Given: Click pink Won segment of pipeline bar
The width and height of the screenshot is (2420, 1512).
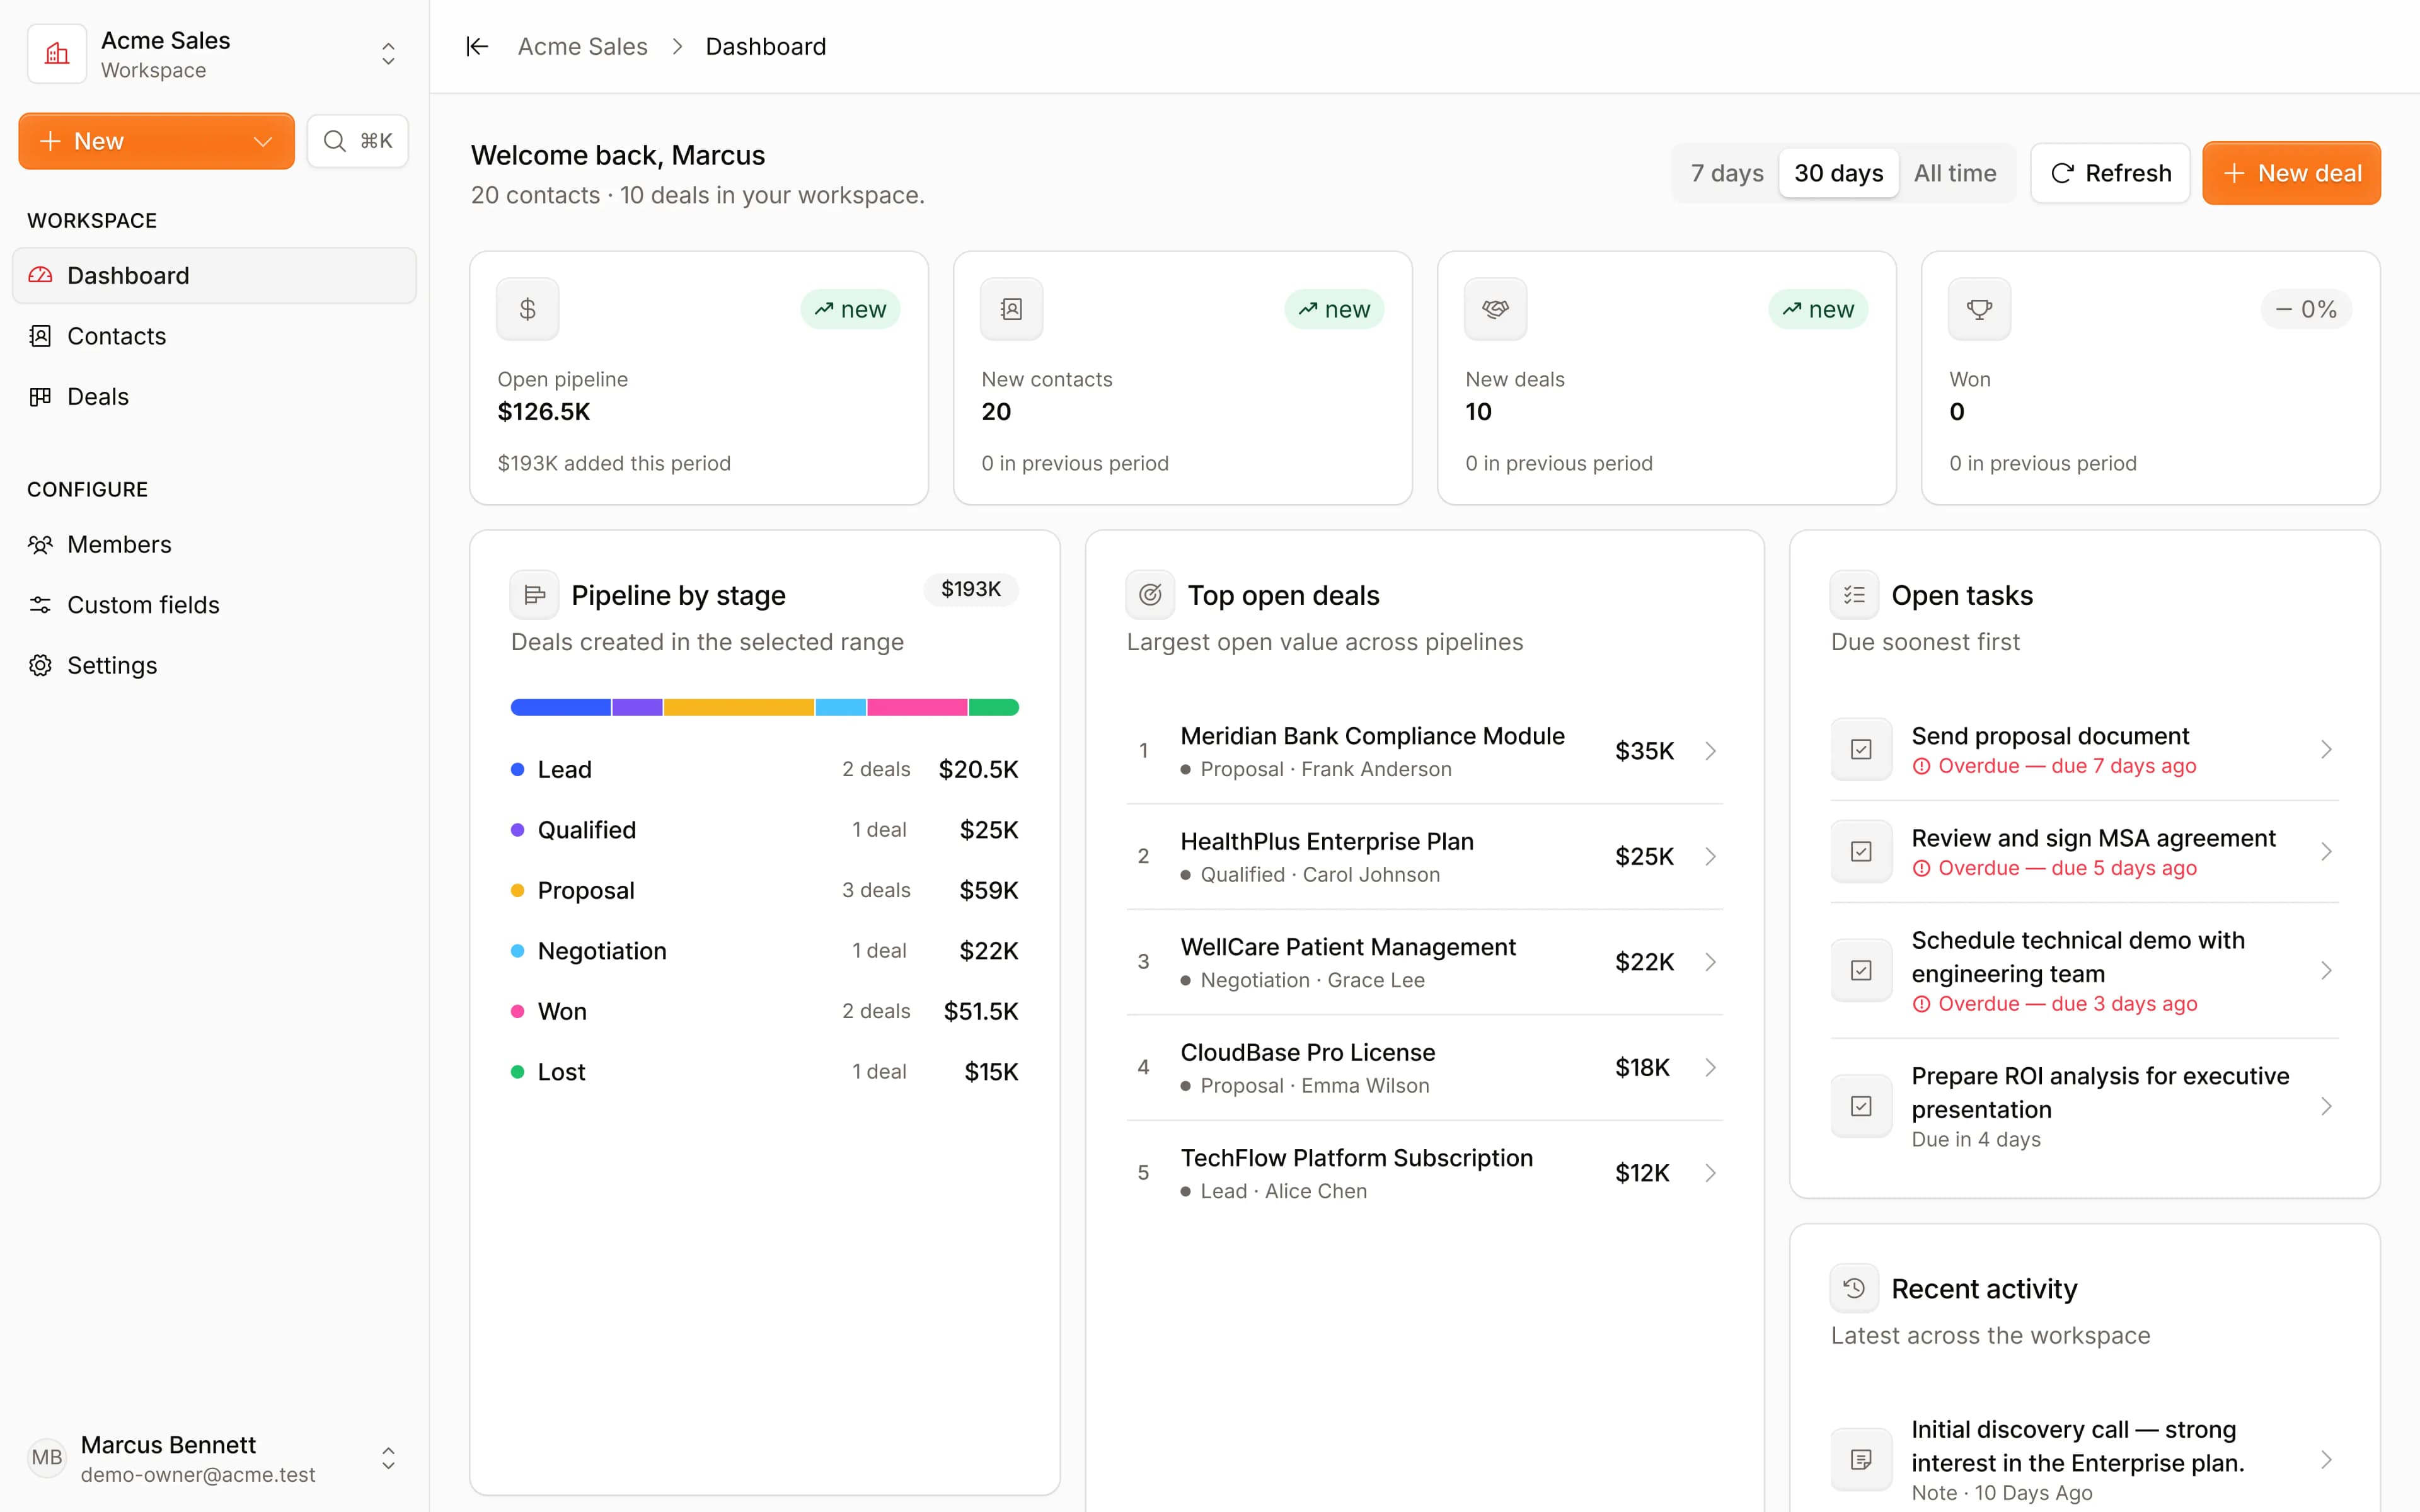Looking at the screenshot, I should click(917, 707).
